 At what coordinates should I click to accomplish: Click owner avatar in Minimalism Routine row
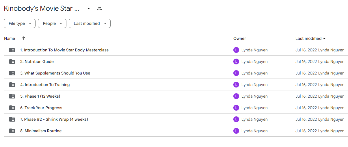tap(236, 131)
